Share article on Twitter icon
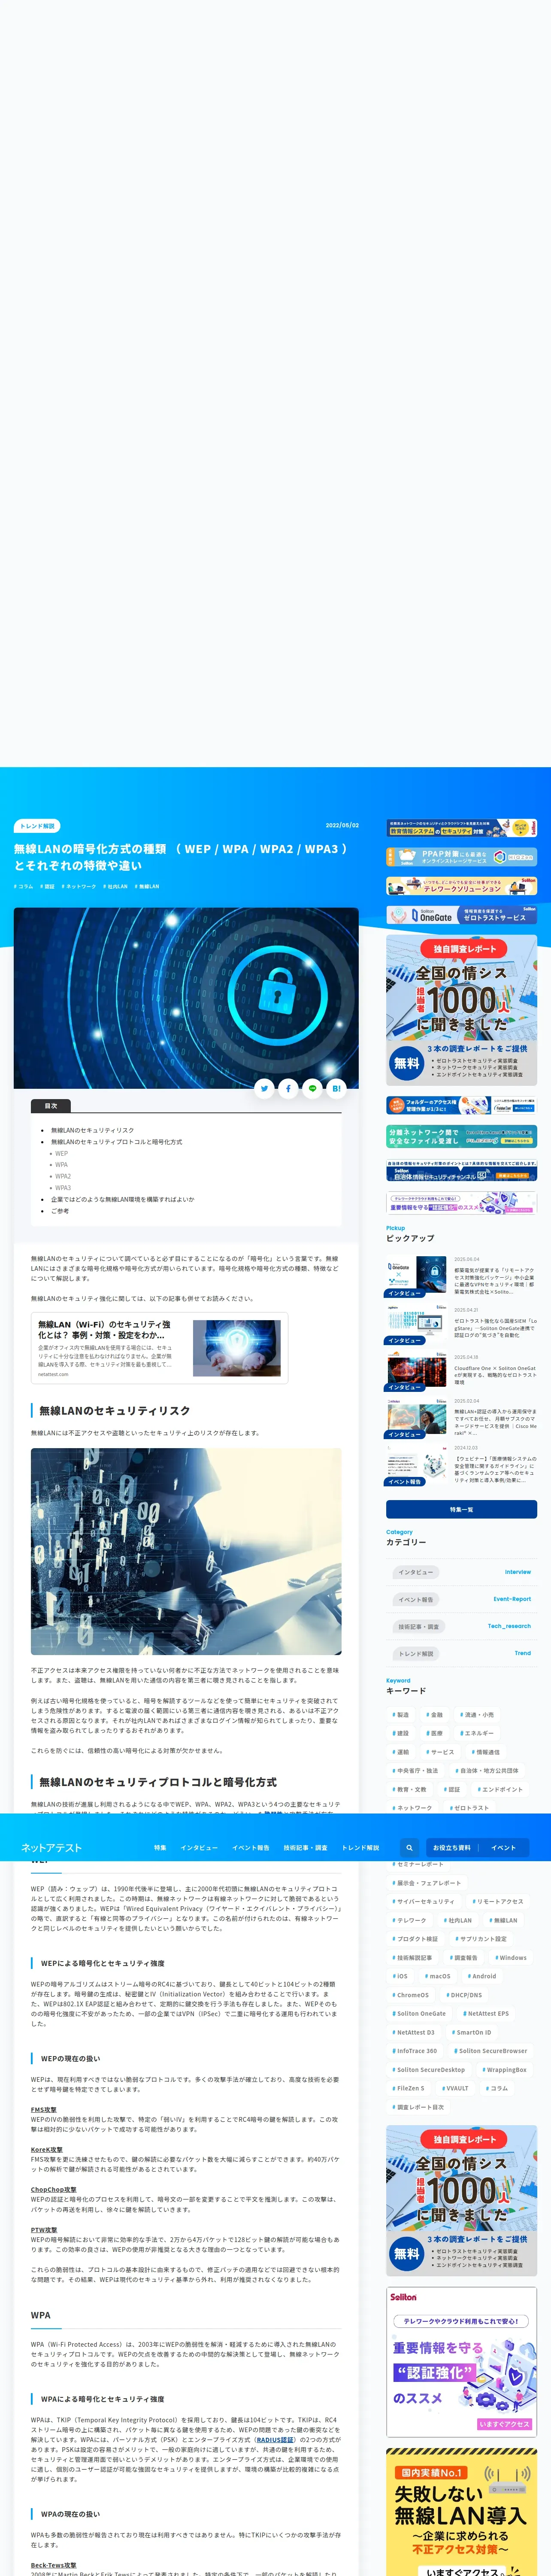The image size is (551, 2576). point(264,1088)
